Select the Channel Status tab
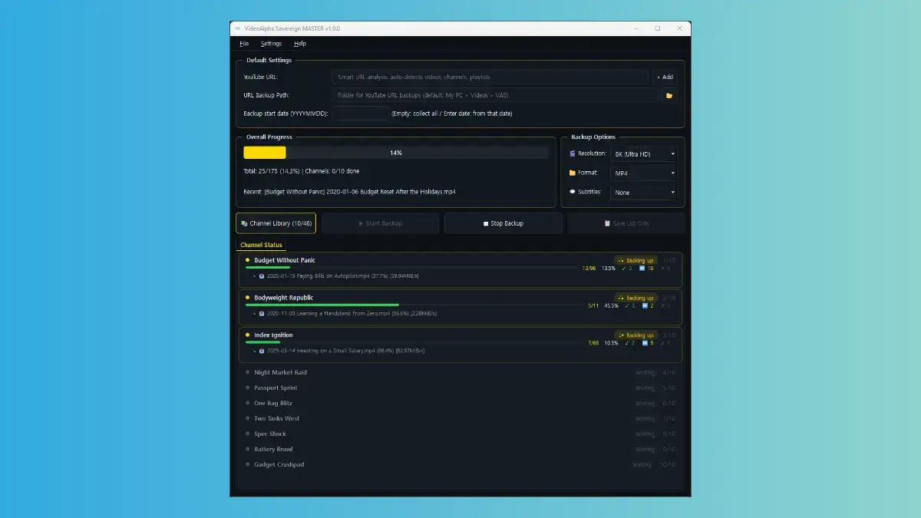The height and width of the screenshot is (518, 921). point(262,245)
